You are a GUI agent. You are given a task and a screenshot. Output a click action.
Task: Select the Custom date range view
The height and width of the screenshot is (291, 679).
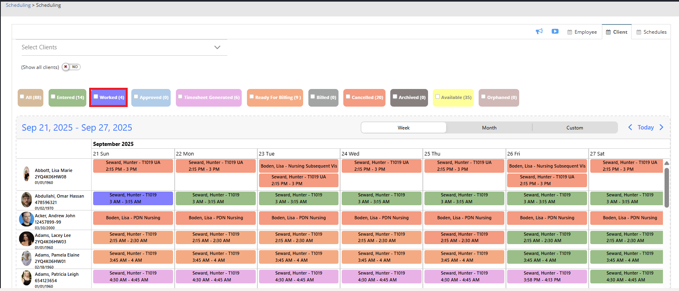pos(575,128)
